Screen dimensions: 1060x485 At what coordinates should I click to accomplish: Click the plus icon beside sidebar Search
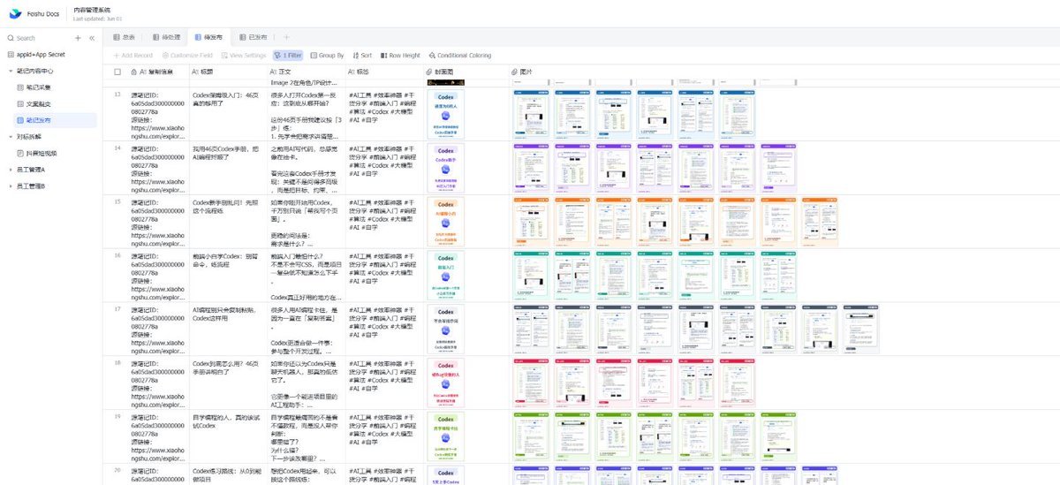coord(78,38)
